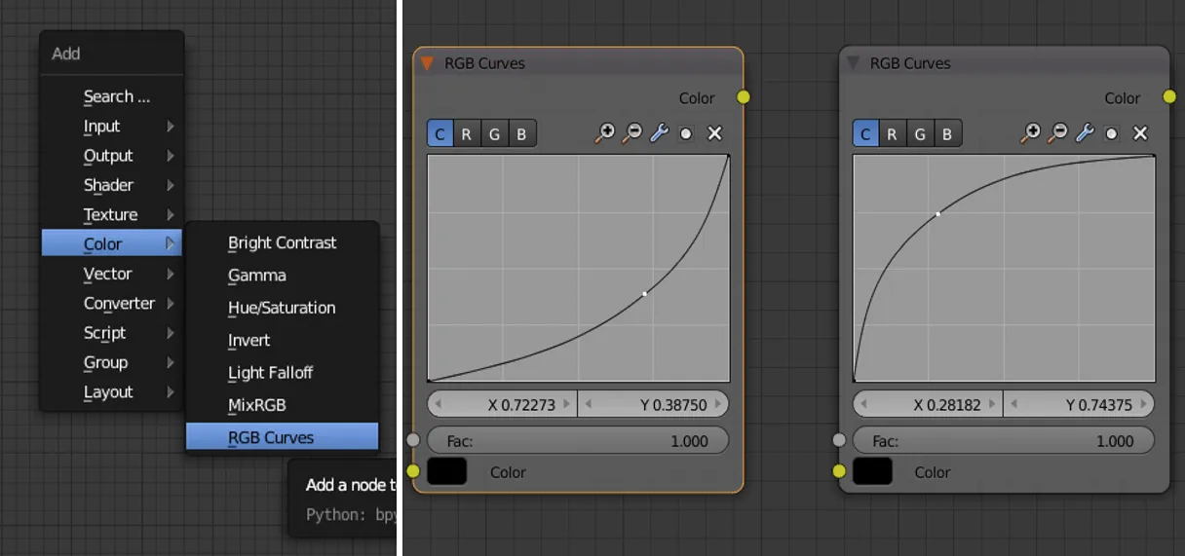Select B channel on right node
The image size is (1185, 556).
[x=947, y=134]
